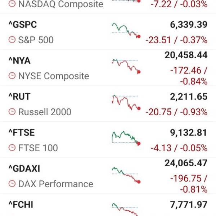This screenshot has width=216, height=216.
Task: Select the ^GDAXI ticker symbol
Action: (x=24, y=169)
